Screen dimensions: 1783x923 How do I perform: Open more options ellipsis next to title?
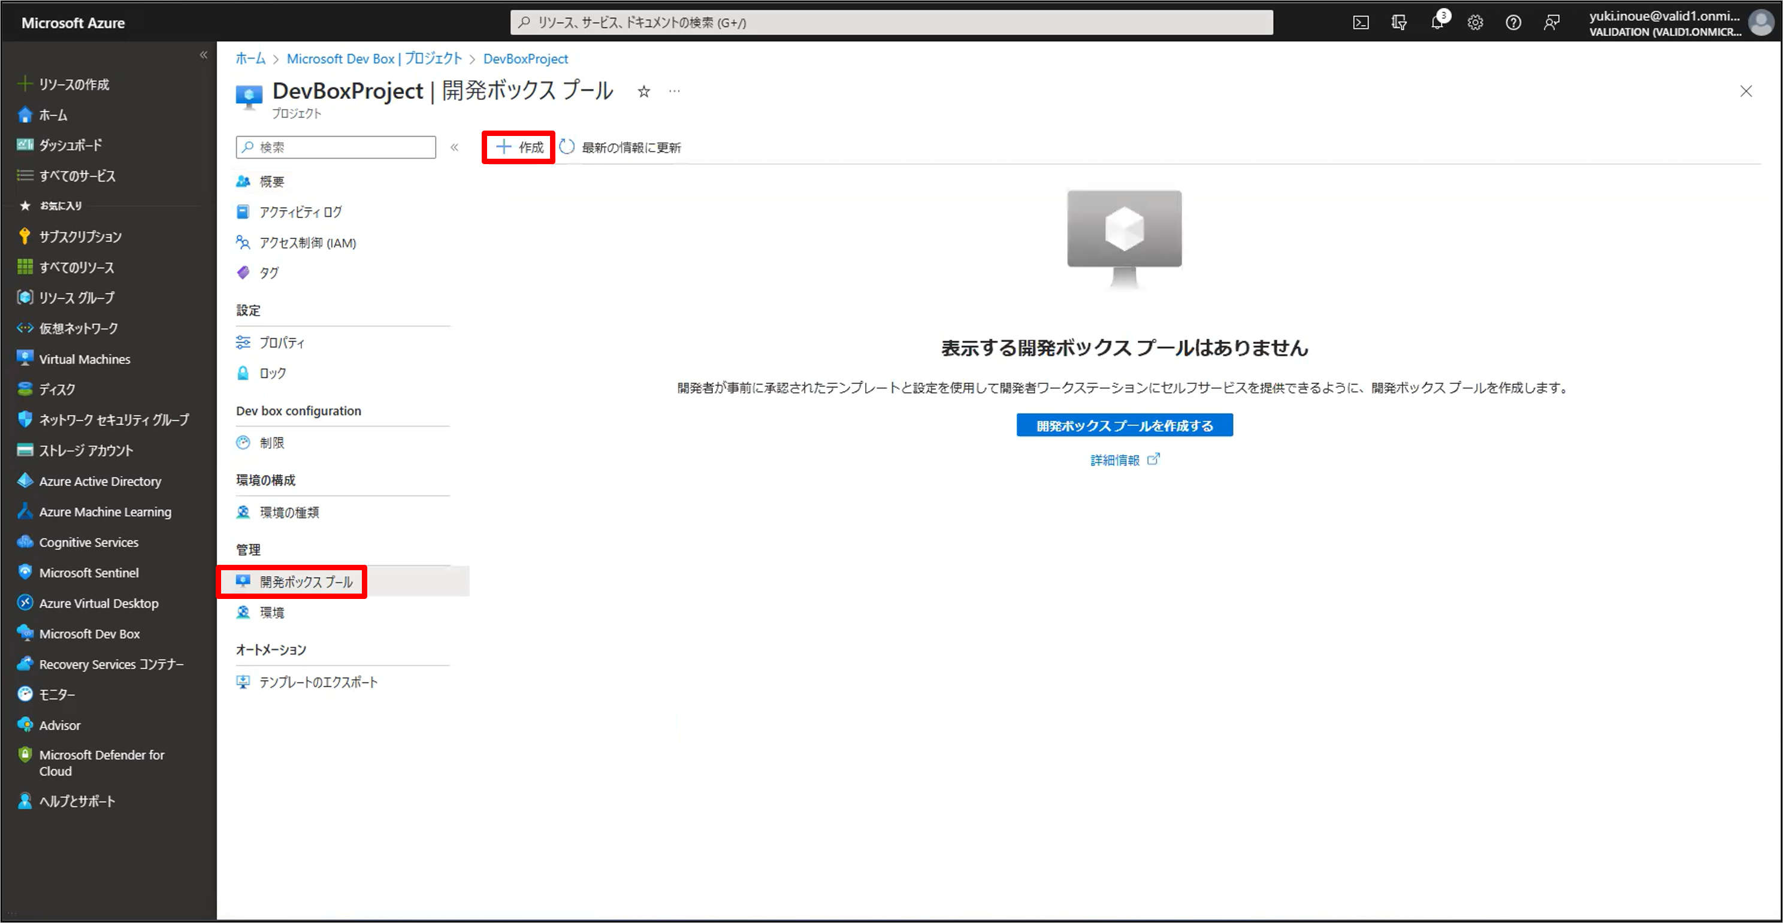pos(674,91)
